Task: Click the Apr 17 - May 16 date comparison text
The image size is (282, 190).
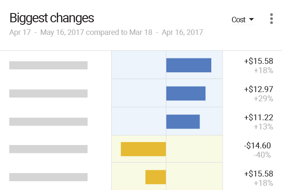Action: point(106,32)
